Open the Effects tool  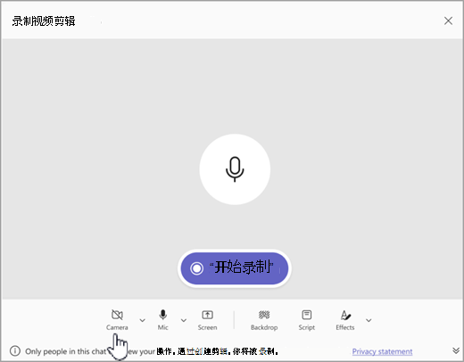(x=345, y=320)
